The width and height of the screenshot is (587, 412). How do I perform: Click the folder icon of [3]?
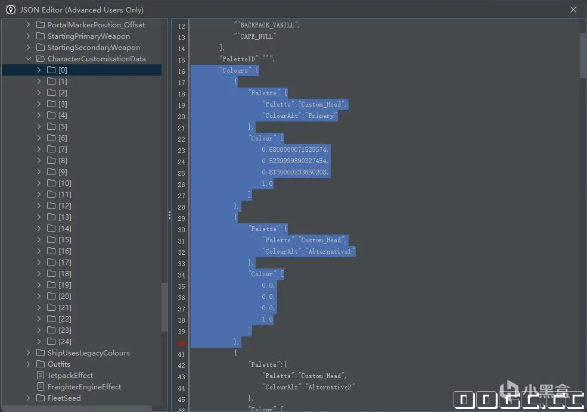coord(51,104)
